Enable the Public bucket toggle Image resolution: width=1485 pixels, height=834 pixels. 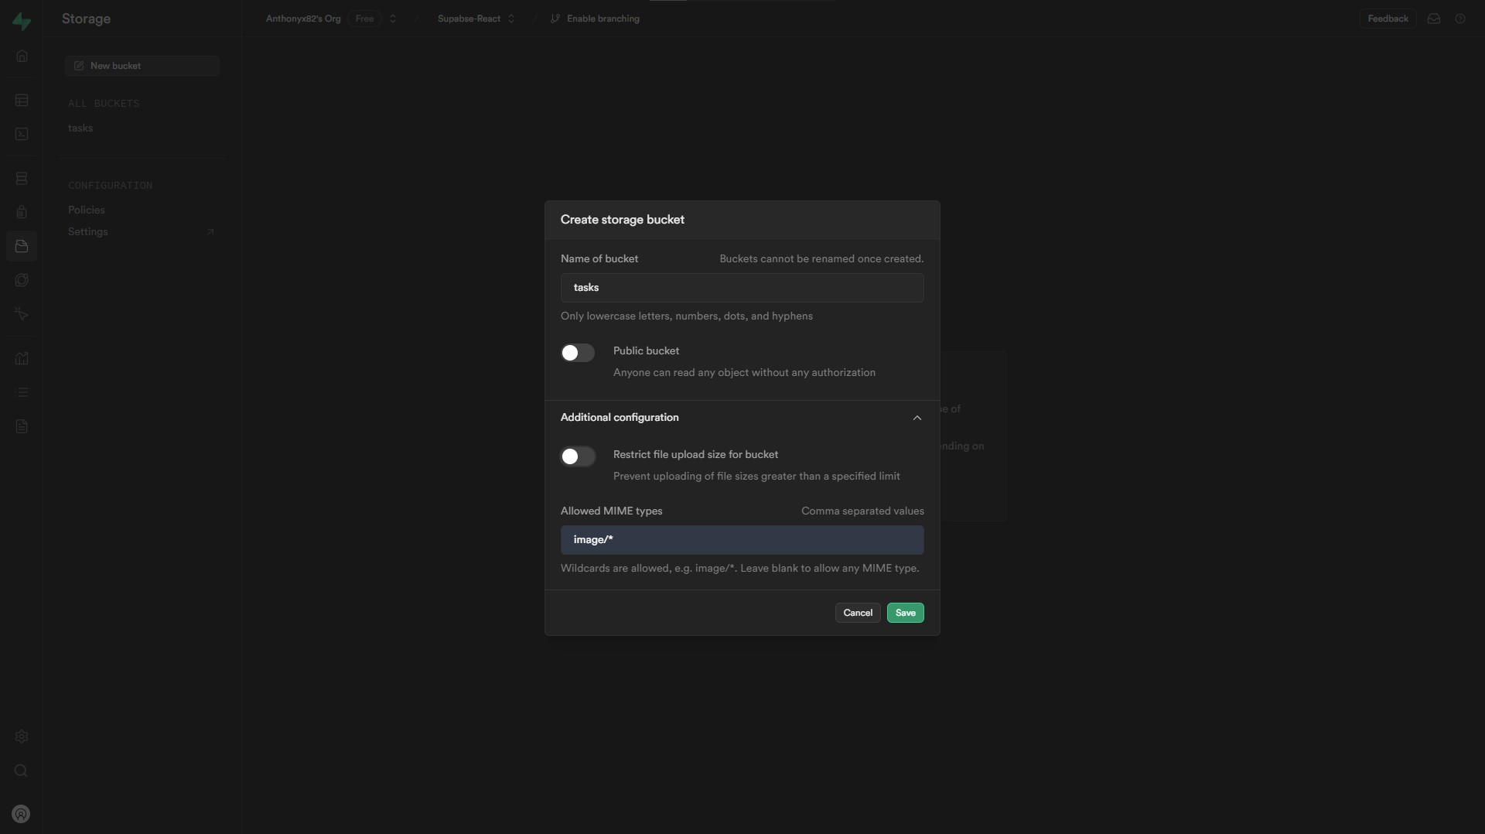click(x=578, y=353)
